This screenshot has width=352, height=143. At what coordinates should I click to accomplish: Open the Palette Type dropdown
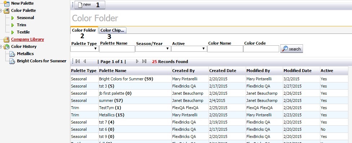[x=85, y=49]
